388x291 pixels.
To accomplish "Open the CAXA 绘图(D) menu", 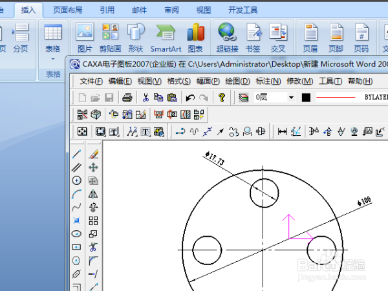I will pyautogui.click(x=237, y=81).
